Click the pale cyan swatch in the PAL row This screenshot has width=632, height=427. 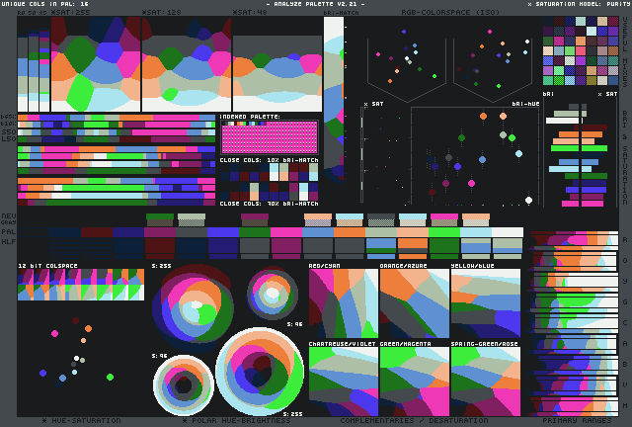(x=476, y=232)
